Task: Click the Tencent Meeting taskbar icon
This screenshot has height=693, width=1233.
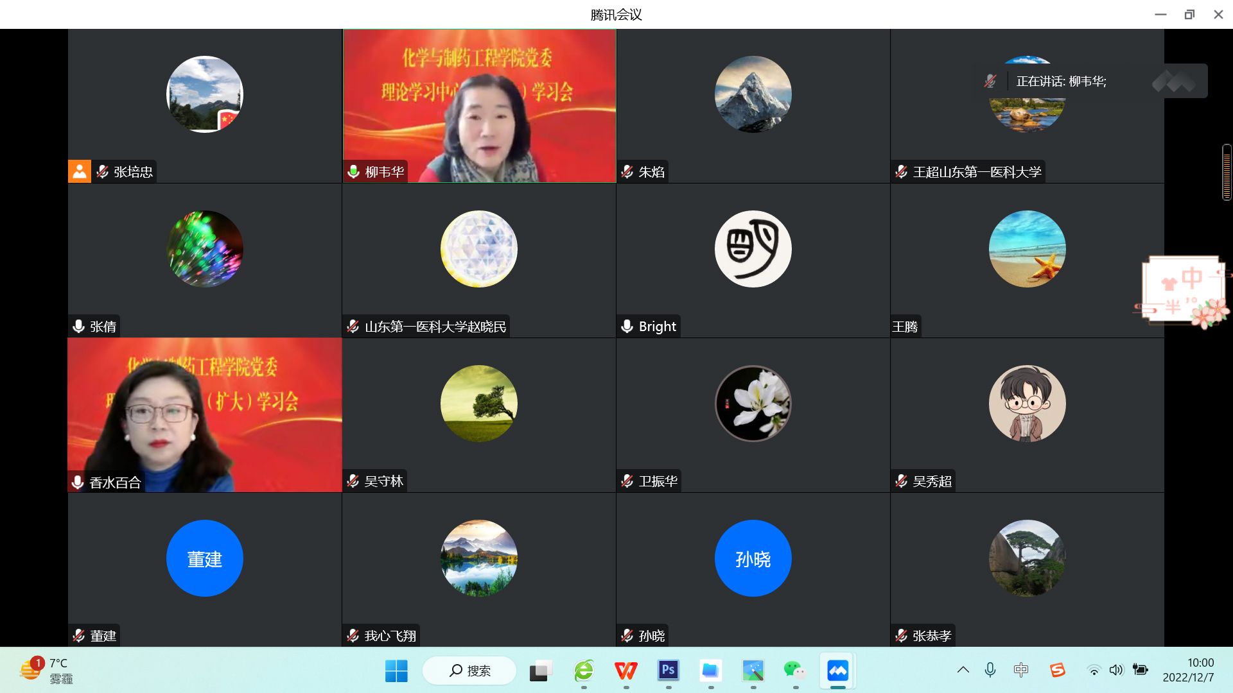Action: click(837, 671)
